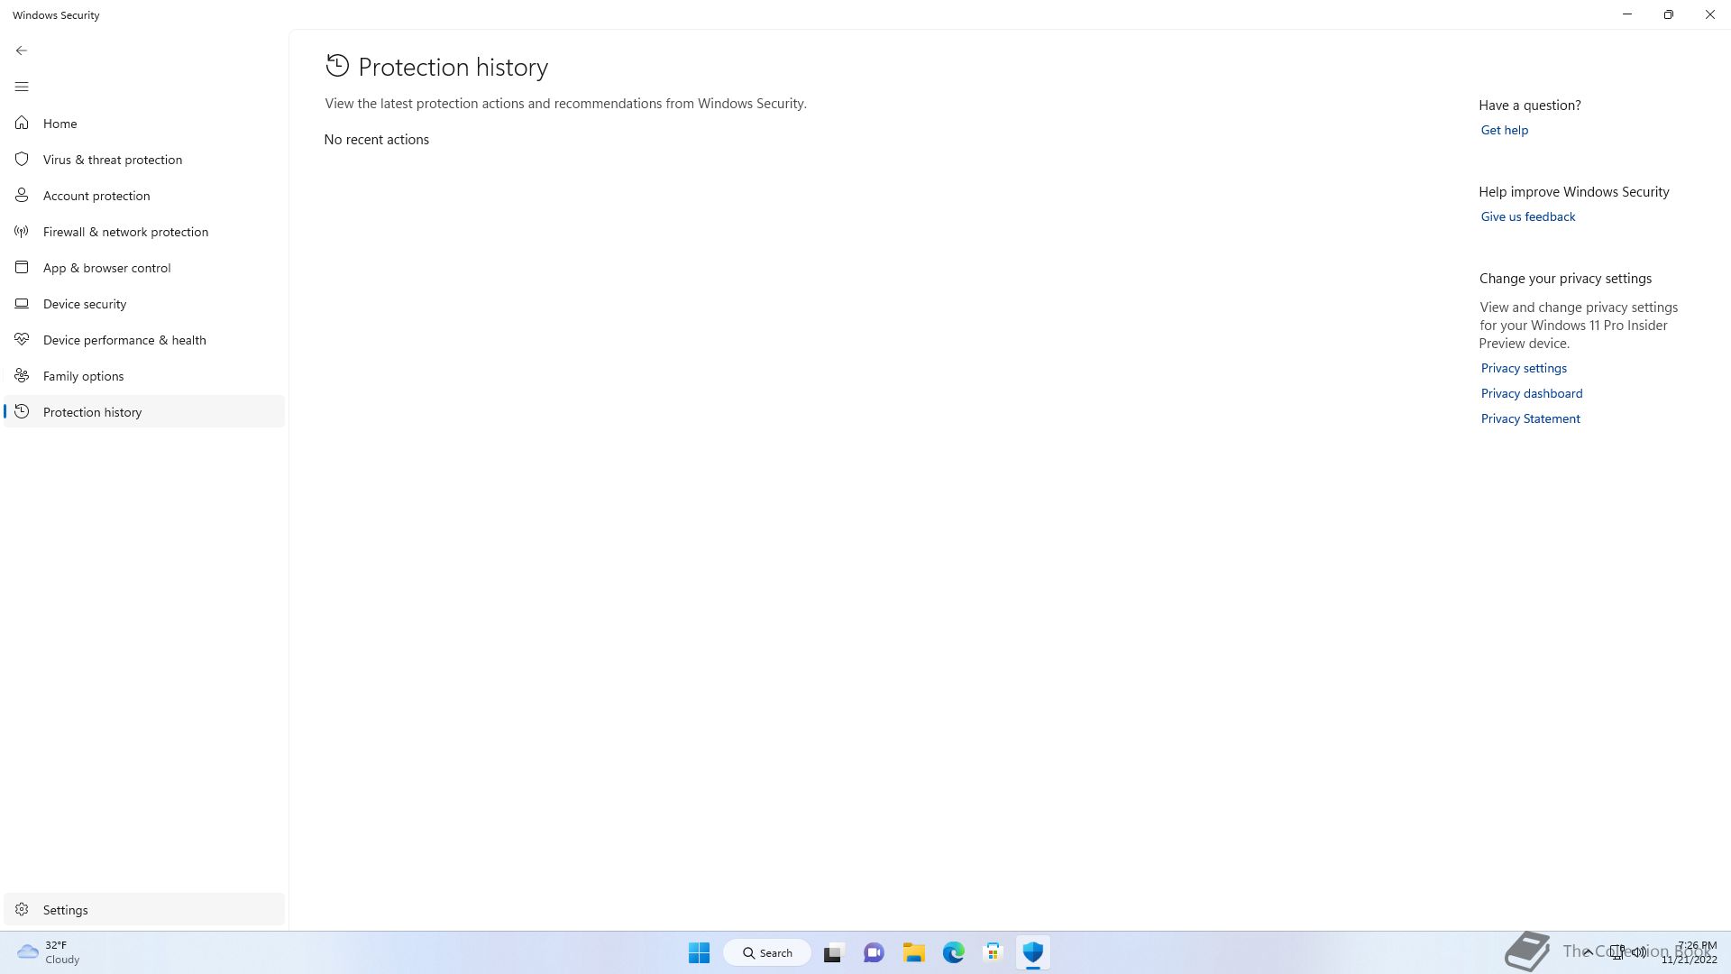Open Virus & threat protection page

[144, 160]
